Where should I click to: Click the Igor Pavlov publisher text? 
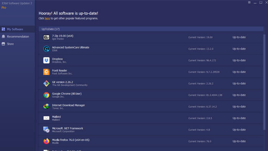click(x=58, y=39)
